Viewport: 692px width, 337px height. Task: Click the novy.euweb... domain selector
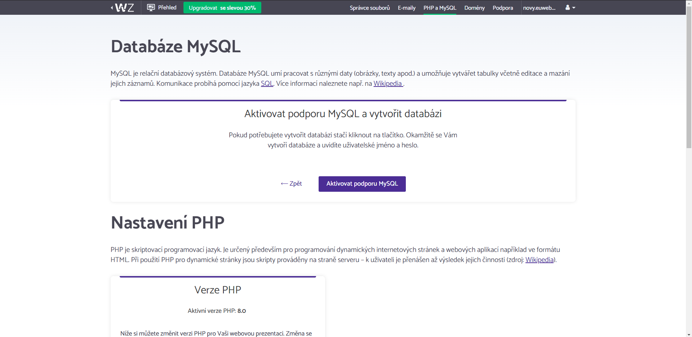point(539,8)
